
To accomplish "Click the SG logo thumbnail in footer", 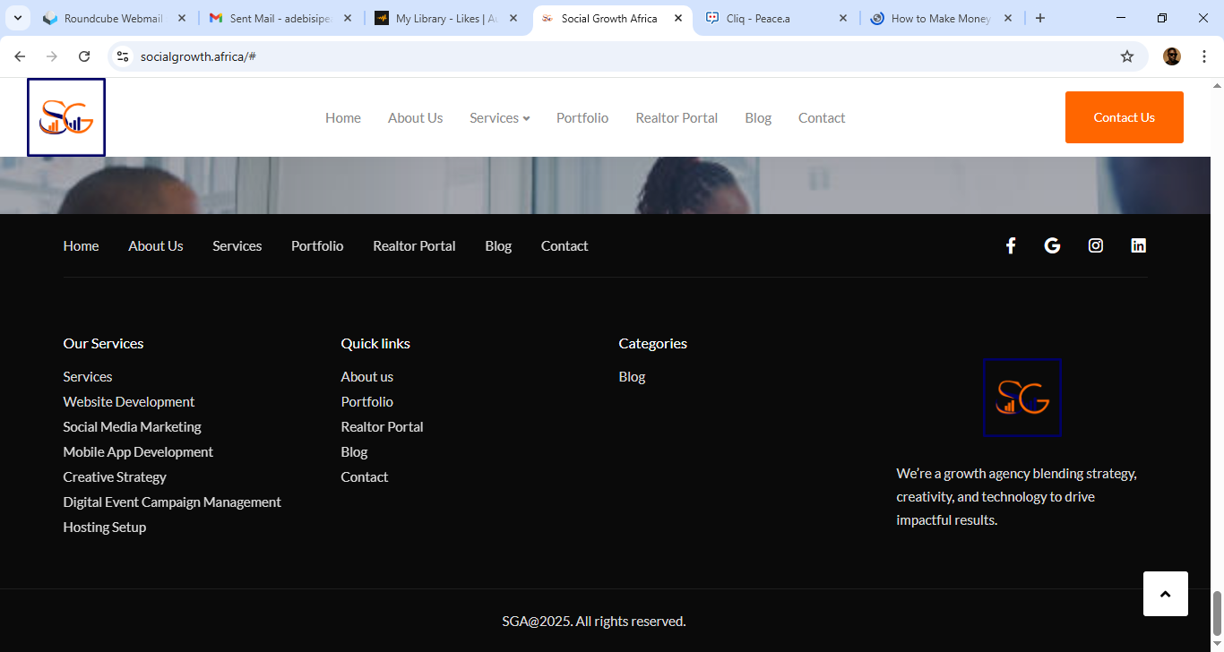I will point(1022,398).
